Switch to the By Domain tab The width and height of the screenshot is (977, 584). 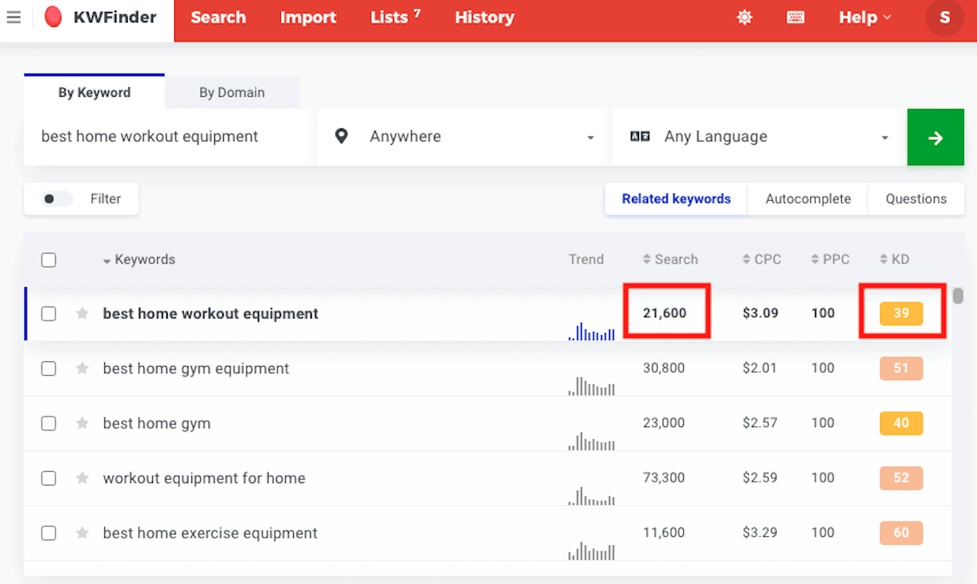click(232, 93)
